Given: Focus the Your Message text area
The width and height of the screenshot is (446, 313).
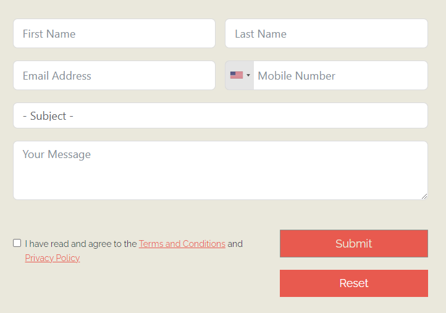Looking at the screenshot, I should 221,170.
